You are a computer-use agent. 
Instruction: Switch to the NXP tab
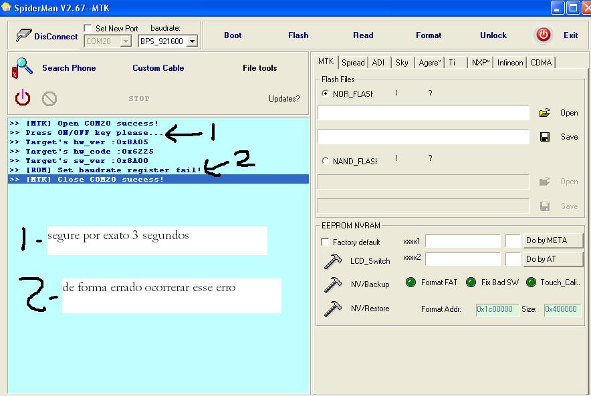(x=481, y=63)
